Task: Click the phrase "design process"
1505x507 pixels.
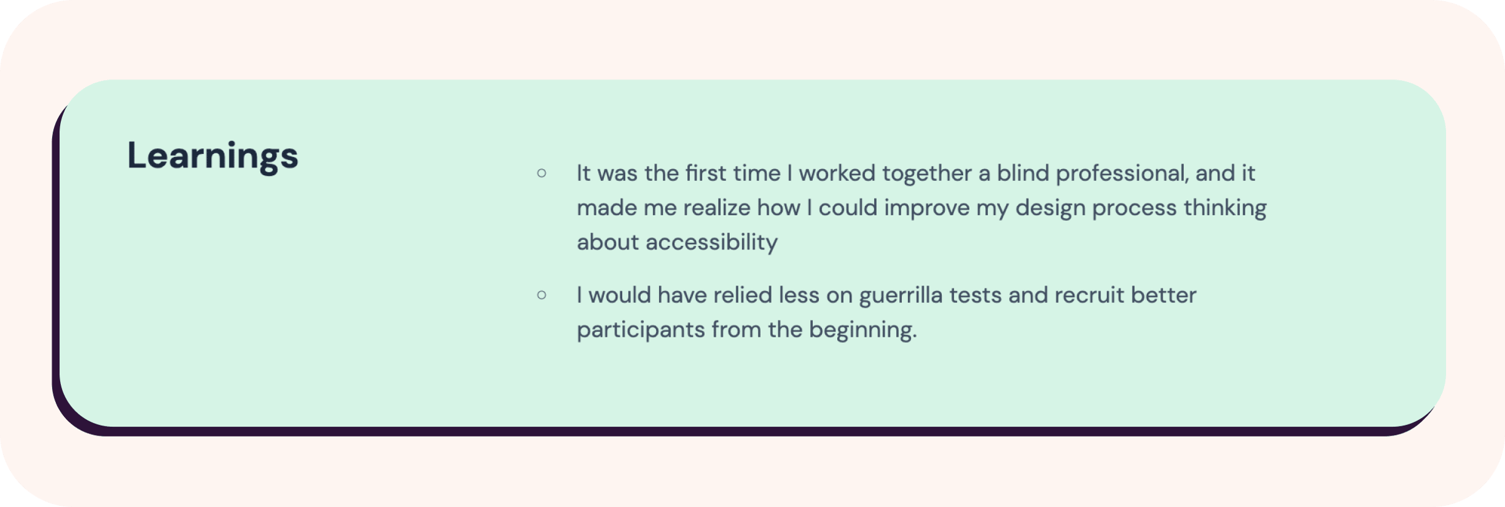Action: click(1096, 208)
